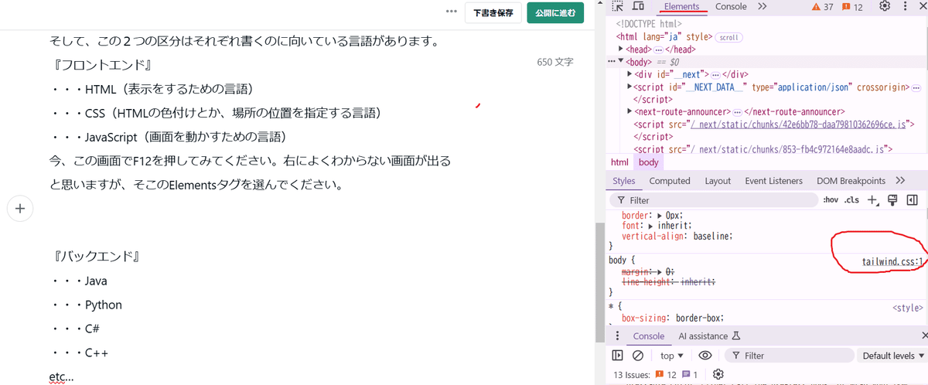
Task: Expand the font inherit shorthand
Action: coord(652,226)
